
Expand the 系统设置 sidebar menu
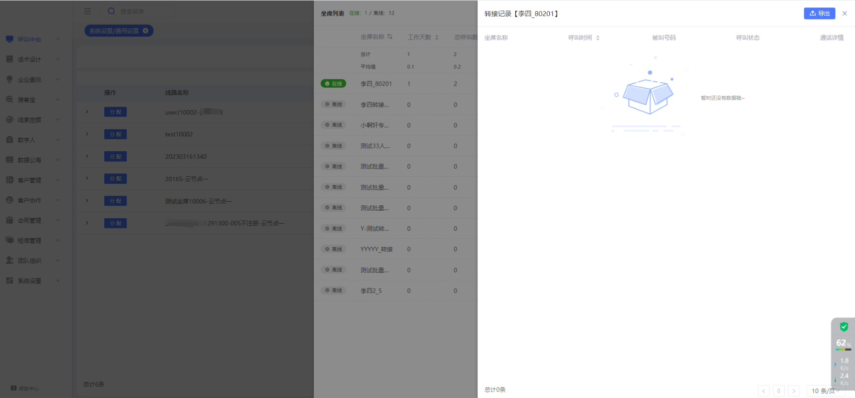[x=30, y=281]
